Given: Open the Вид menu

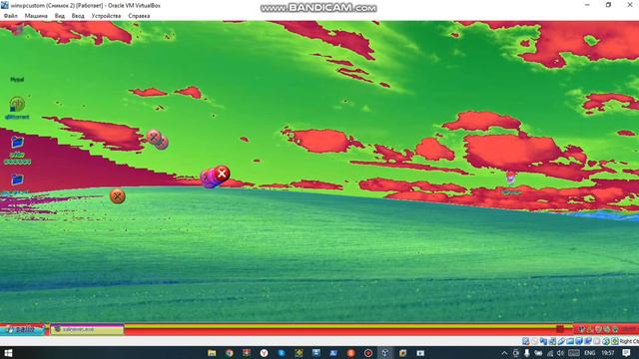Looking at the screenshot, I should tap(60, 16).
